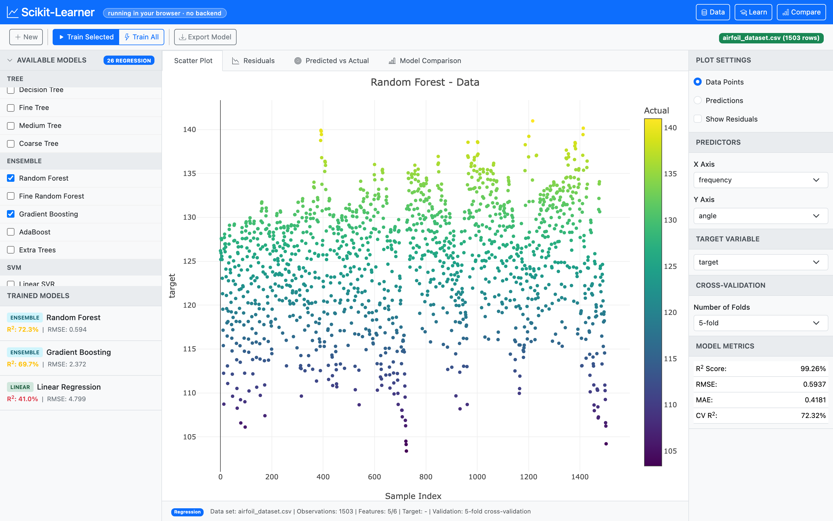Open the Predicted vs Actual tab
This screenshot has width=833, height=521.
pos(331,61)
